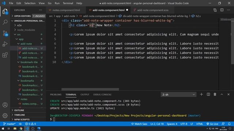Switch to add-note.component.scss tab
The height and width of the screenshot is (131, 234).
153,10
